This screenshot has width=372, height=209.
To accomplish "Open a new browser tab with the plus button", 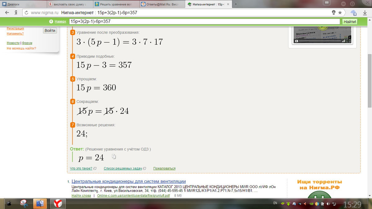I will pos(236,4).
